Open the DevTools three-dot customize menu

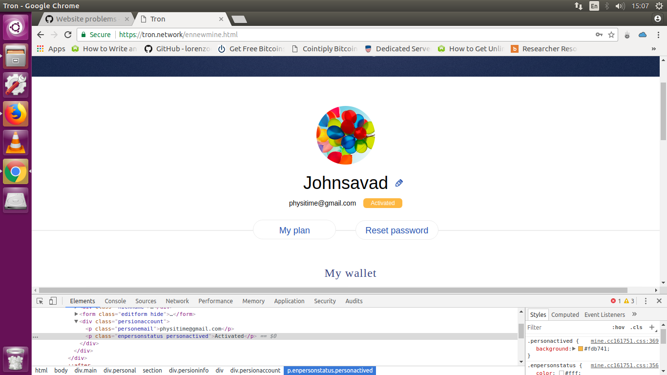(x=646, y=301)
